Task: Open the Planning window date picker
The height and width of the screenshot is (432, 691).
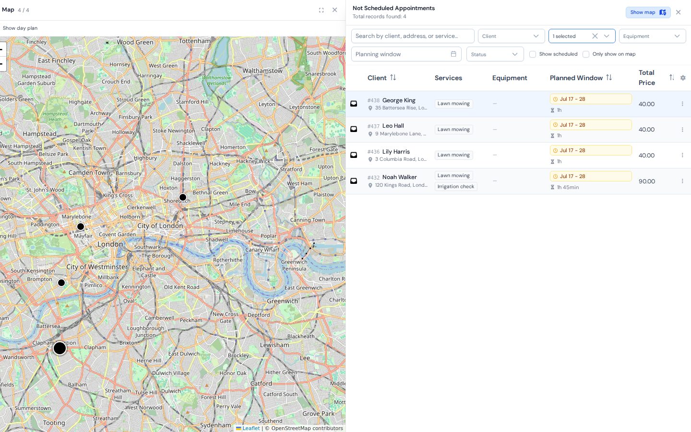Action: tap(406, 54)
